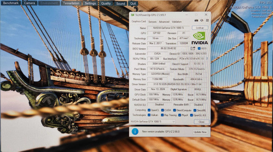Toggle the Ray Tracing checkbox

click(162, 115)
